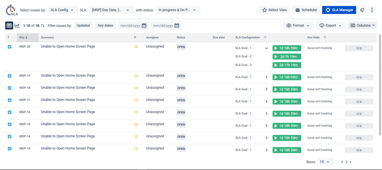Expand SLA goals for MSP-19
Image resolution: width=382 pixels, height=170 pixels.
266,77
